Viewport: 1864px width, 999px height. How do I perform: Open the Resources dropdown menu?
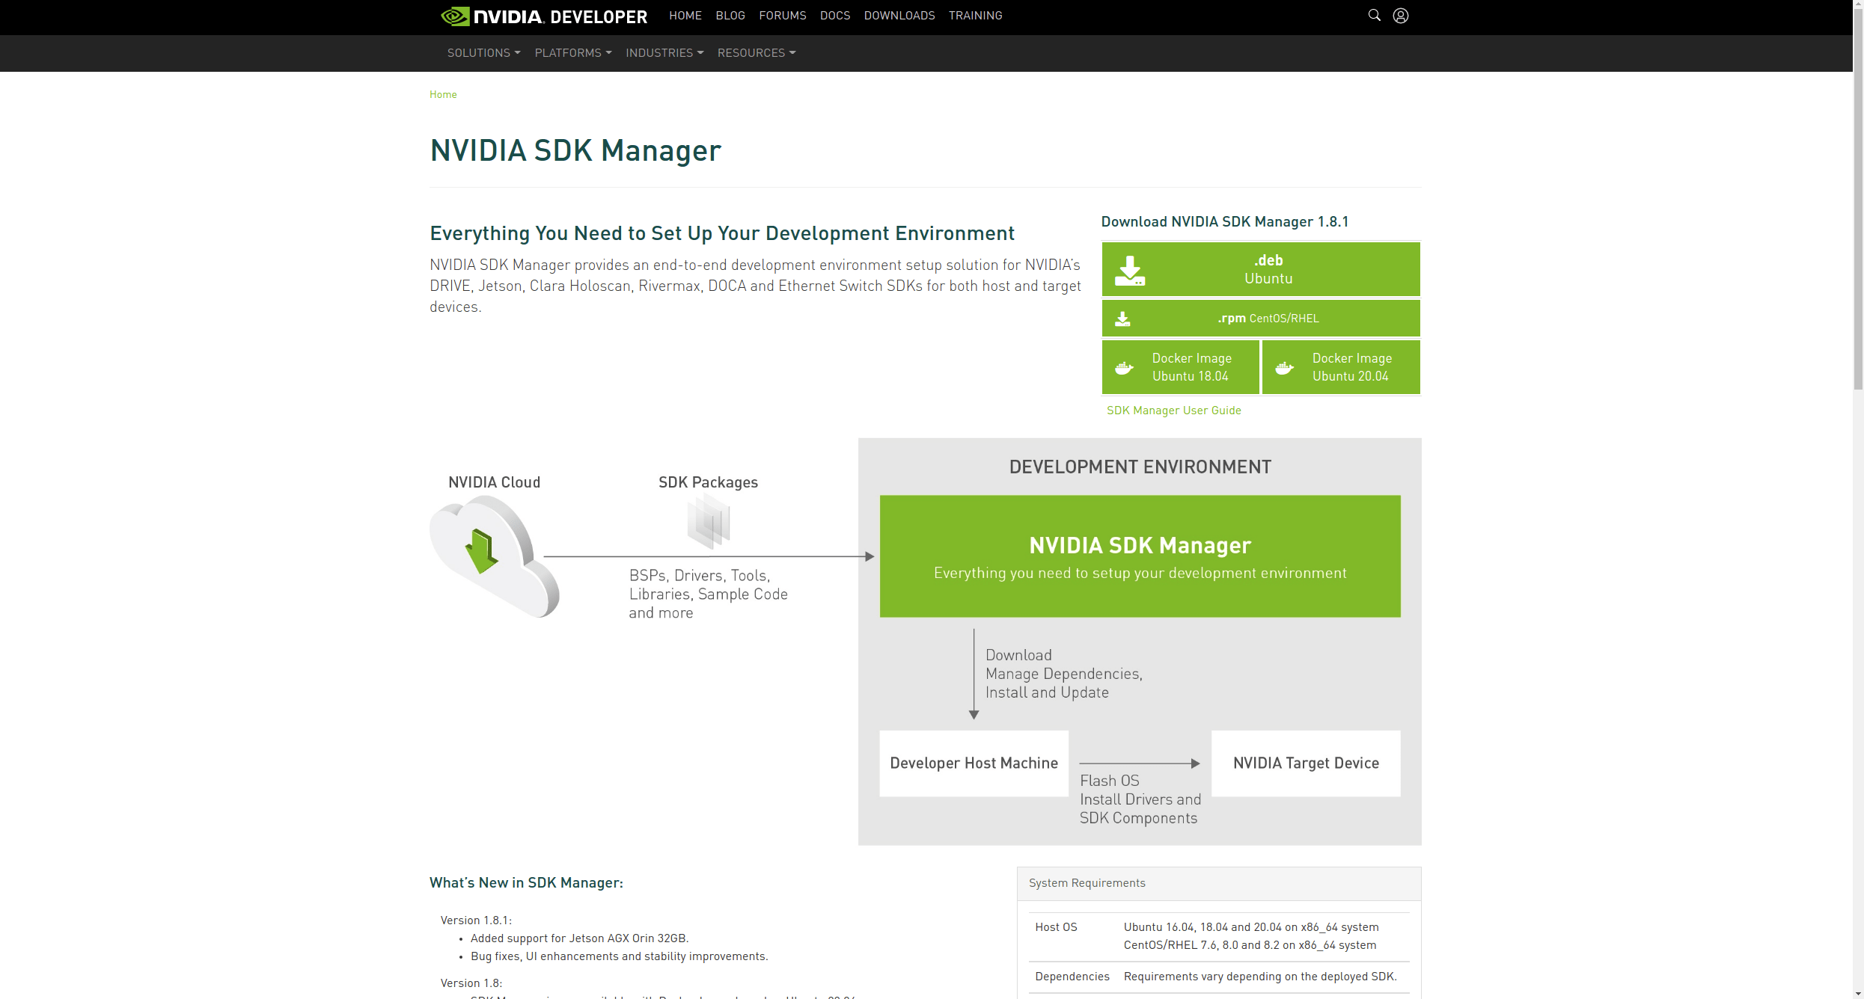click(x=756, y=53)
